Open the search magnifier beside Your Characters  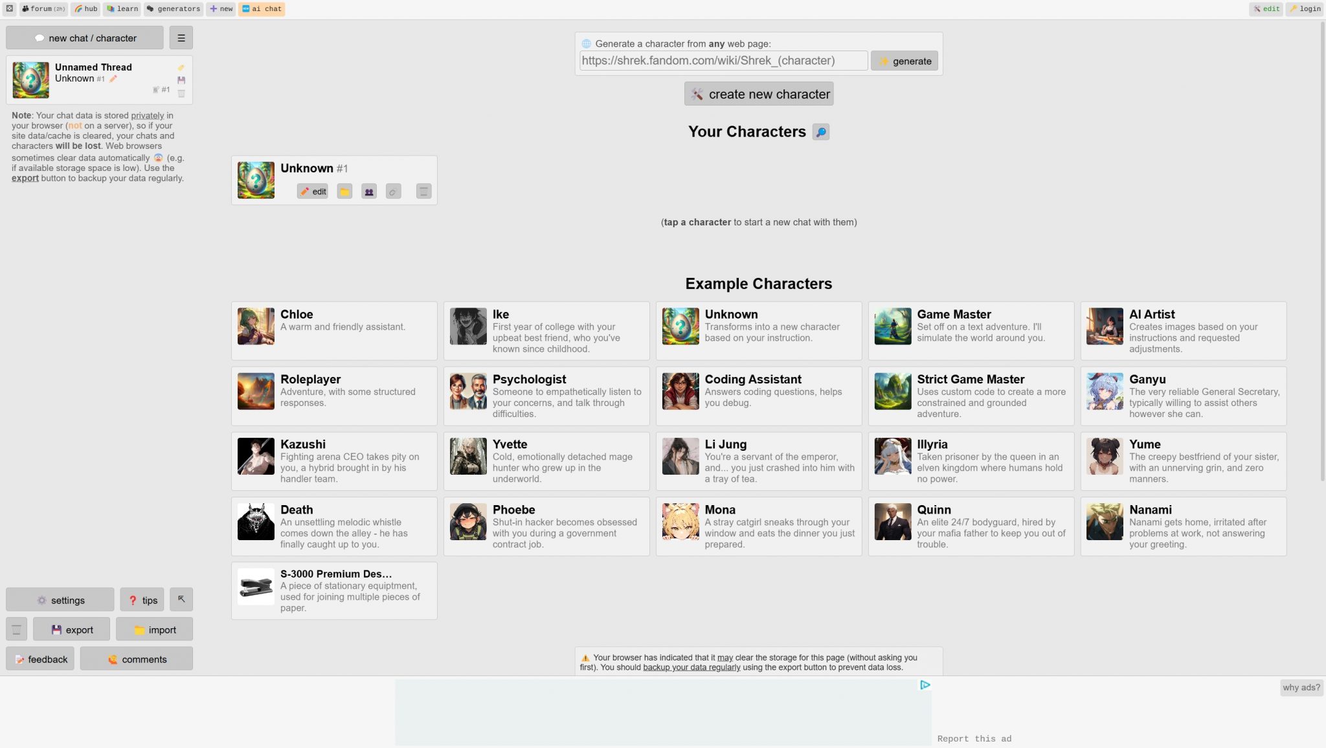coord(820,131)
